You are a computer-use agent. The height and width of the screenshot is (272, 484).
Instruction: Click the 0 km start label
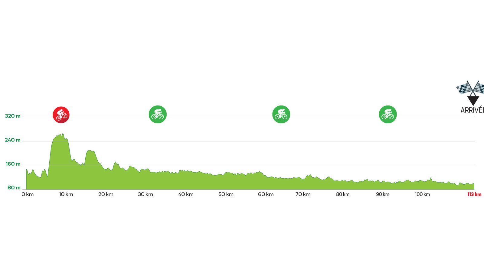tap(28, 194)
